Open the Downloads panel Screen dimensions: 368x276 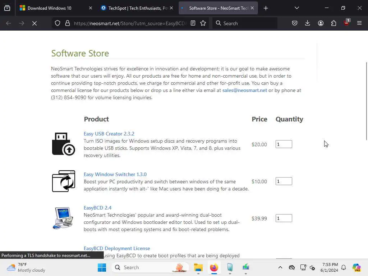pos(308,23)
